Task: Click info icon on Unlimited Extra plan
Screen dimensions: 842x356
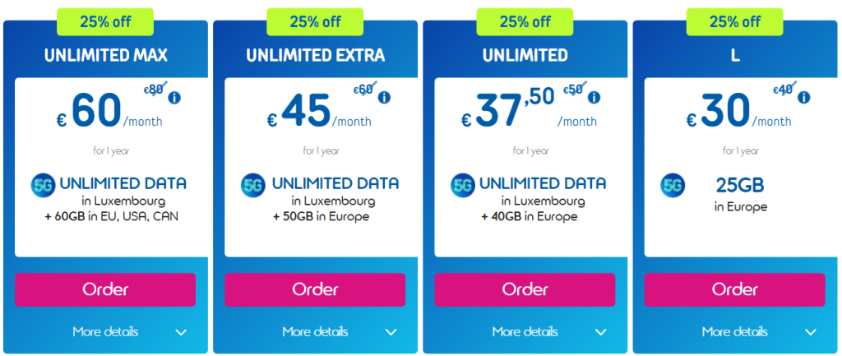Action: pyautogui.click(x=384, y=98)
